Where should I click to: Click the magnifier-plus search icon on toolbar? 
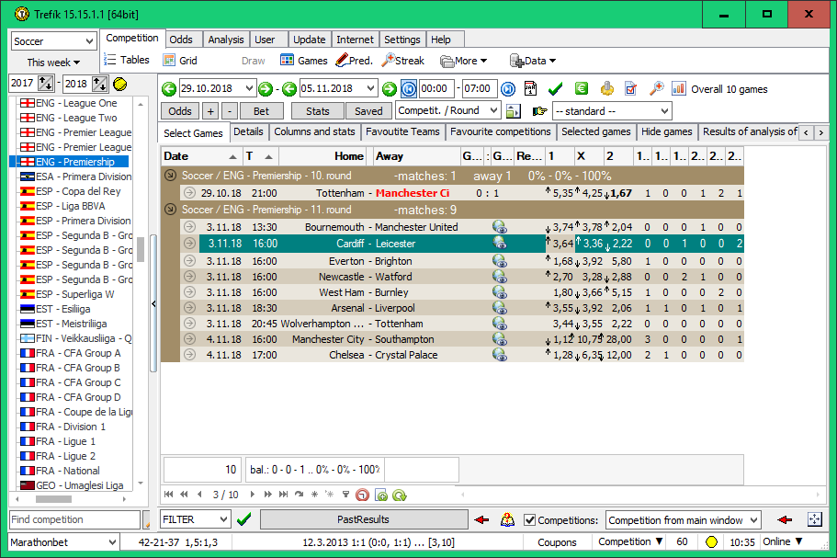coord(657,88)
